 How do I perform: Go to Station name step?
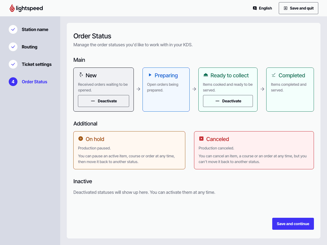coord(35,29)
